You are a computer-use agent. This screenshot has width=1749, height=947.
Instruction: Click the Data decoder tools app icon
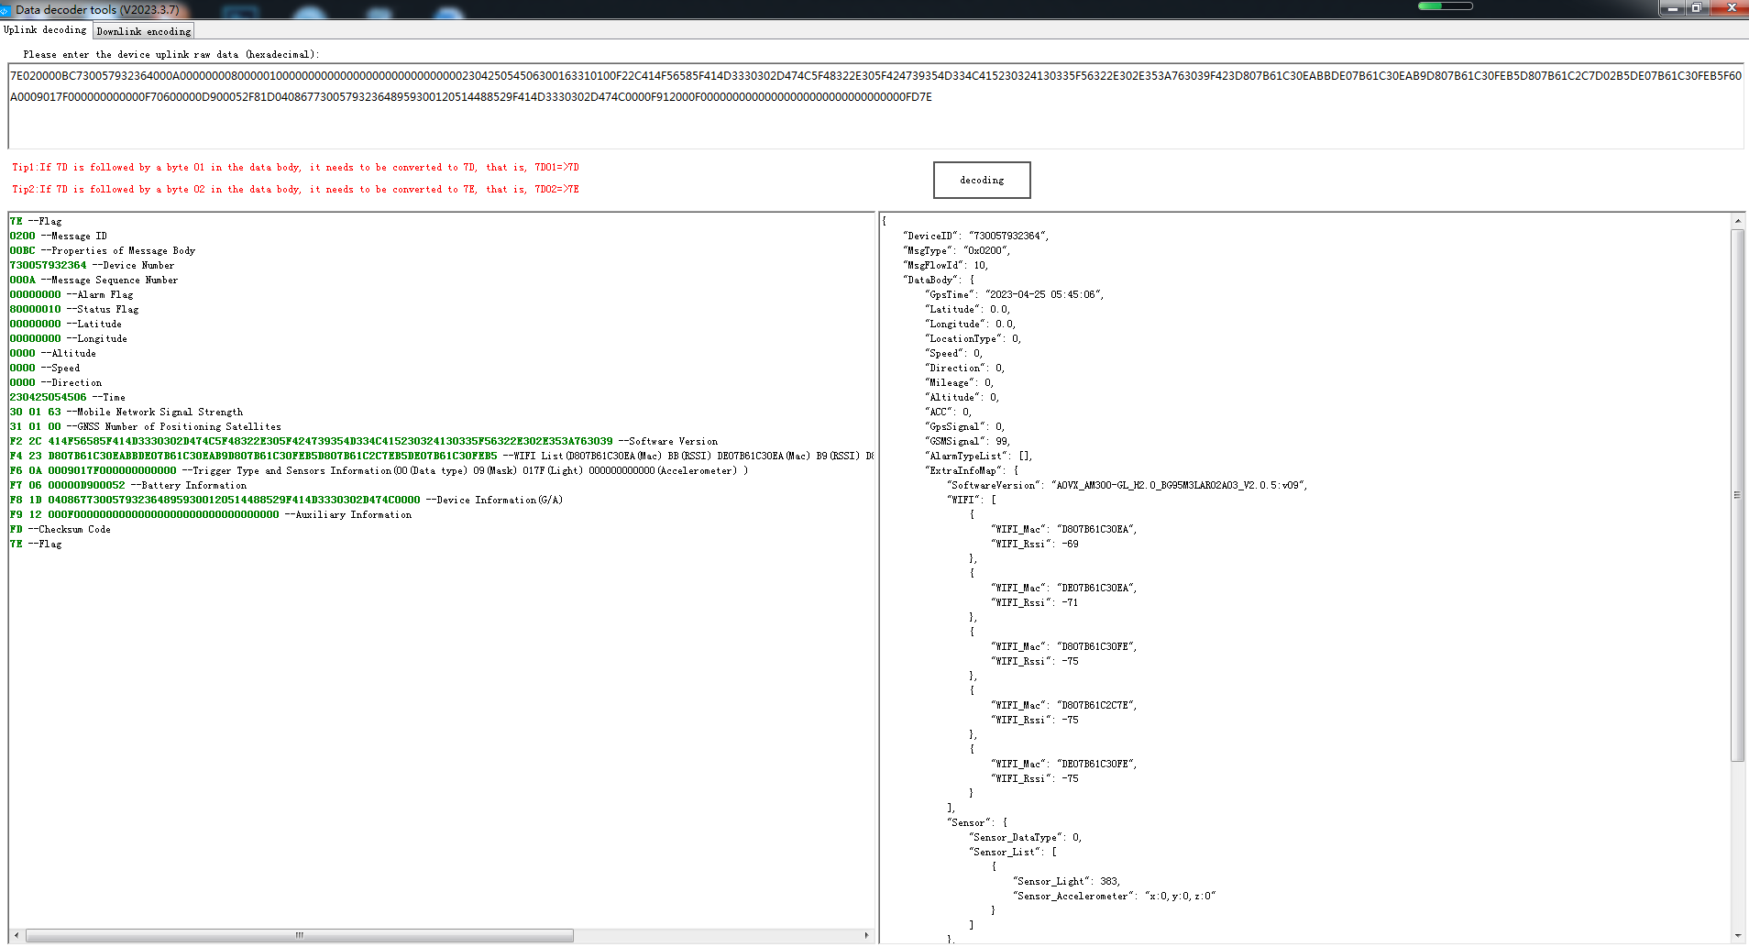pyautogui.click(x=5, y=9)
